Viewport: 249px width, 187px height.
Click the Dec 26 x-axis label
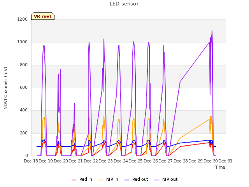151,161
